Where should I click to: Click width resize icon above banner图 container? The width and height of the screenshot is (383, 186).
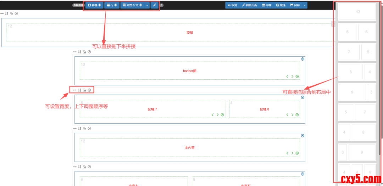[75, 52]
